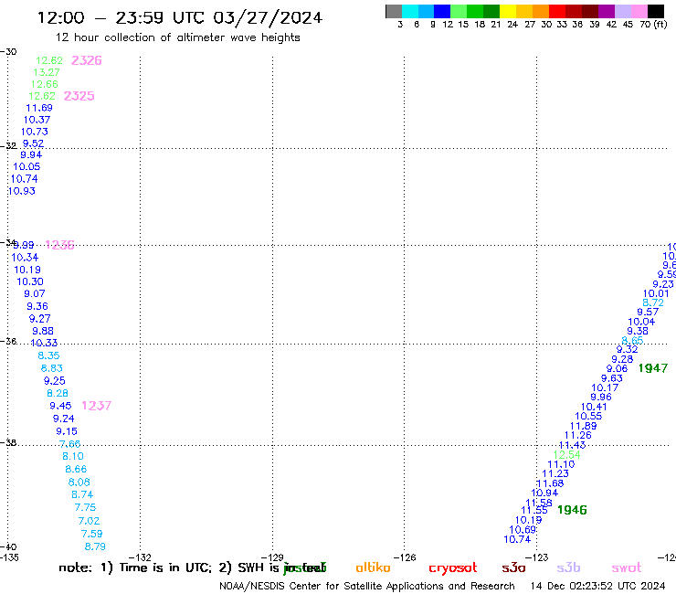Click the subtitle '12 hour collection of altimeter wave heights'
Viewport: 676px width, 594px height.
(177, 37)
